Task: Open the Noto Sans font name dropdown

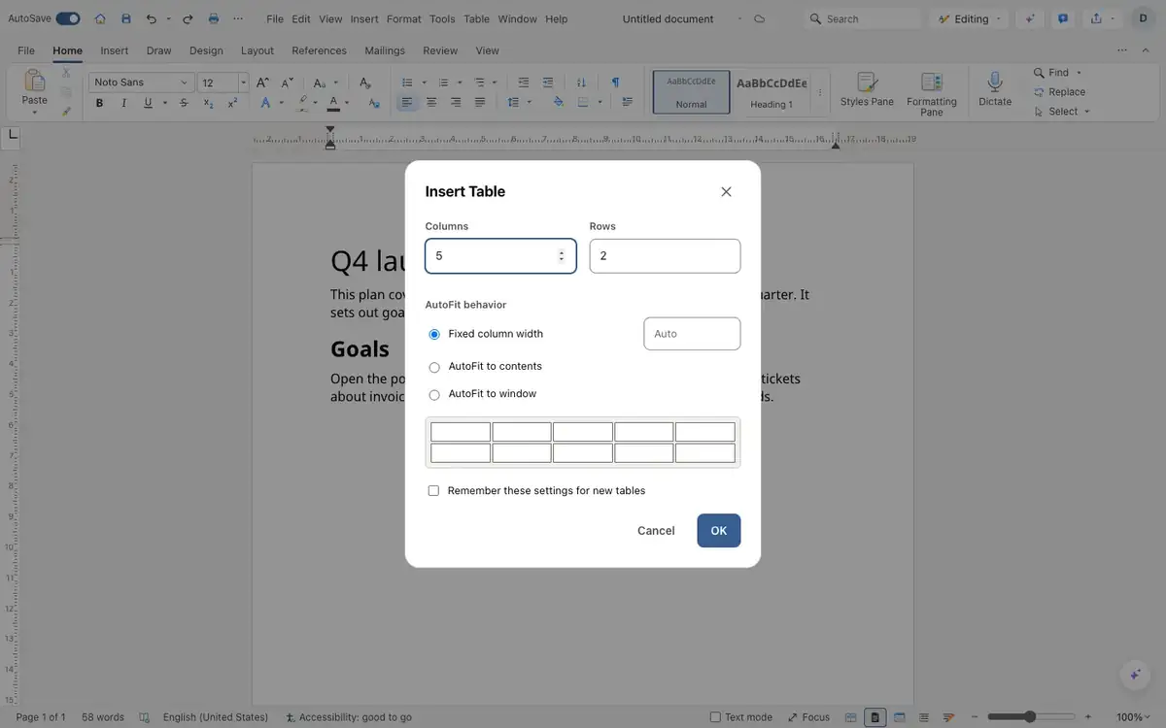Action: 142,83
